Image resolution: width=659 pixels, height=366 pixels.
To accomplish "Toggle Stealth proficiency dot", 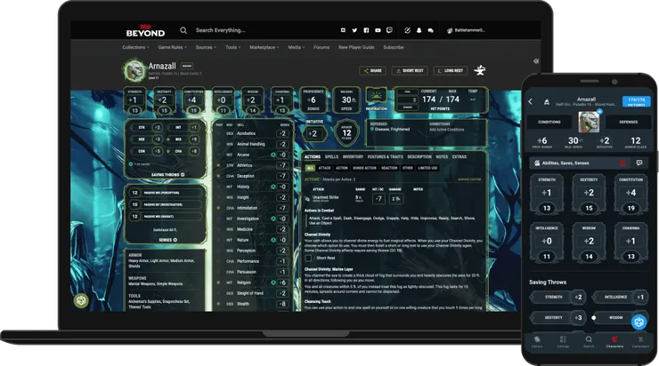I will click(x=218, y=304).
